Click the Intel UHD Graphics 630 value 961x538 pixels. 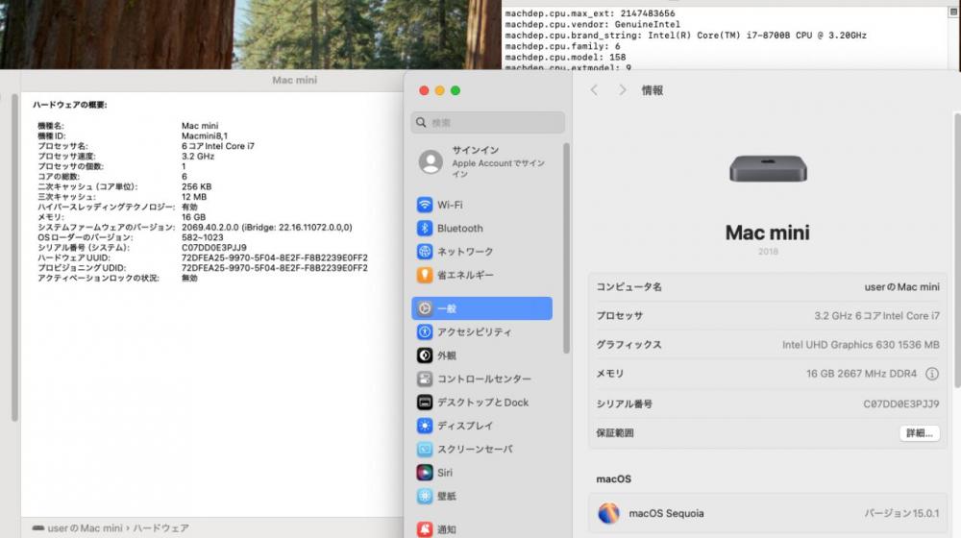(x=860, y=344)
